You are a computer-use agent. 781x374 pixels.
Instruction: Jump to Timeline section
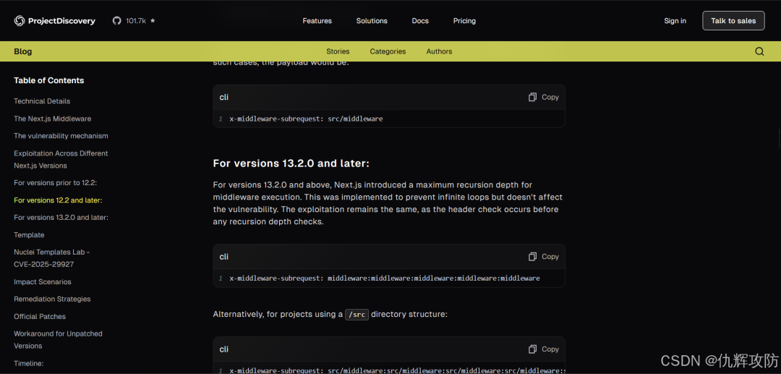pos(29,364)
